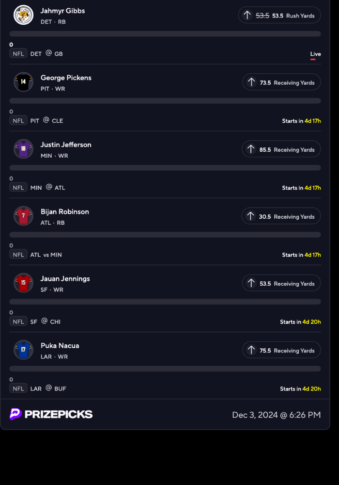
Task: Click Puka Nacua's blue jersey icon
Action: tap(23, 350)
